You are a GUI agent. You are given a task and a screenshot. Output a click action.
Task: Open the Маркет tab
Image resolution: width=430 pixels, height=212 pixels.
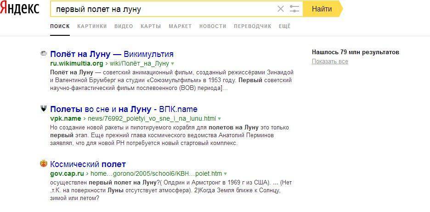click(x=180, y=26)
